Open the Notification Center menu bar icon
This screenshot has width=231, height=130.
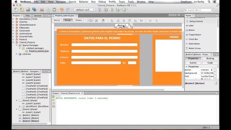coord(214,2)
